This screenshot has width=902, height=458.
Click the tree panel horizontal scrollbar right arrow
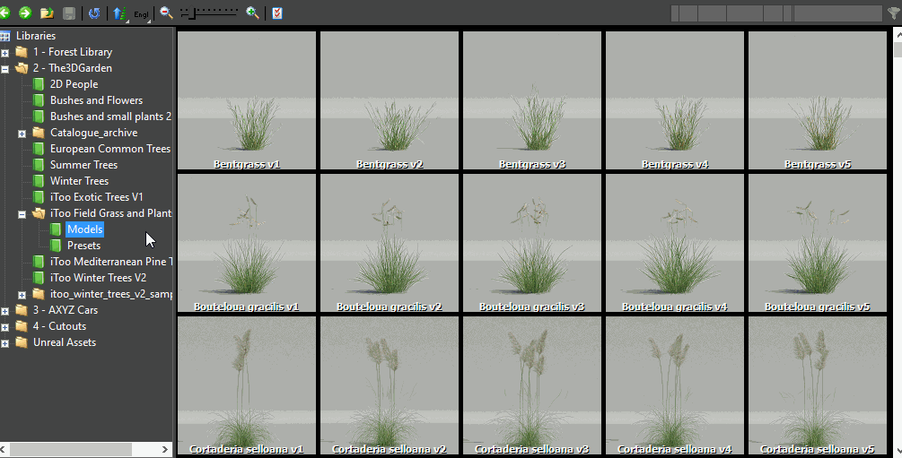(165, 449)
